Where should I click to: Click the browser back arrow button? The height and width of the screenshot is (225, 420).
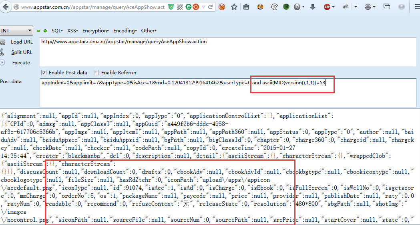[5, 7]
